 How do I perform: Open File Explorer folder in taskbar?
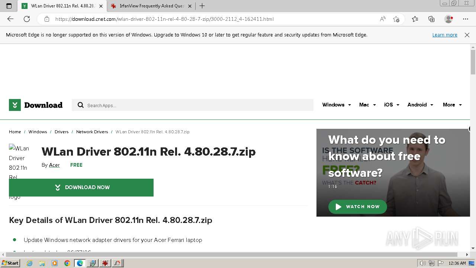point(42,263)
